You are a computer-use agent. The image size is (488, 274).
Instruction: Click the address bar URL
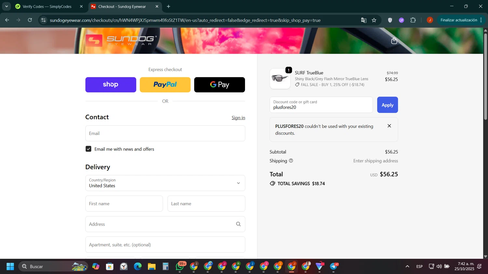pos(185,20)
